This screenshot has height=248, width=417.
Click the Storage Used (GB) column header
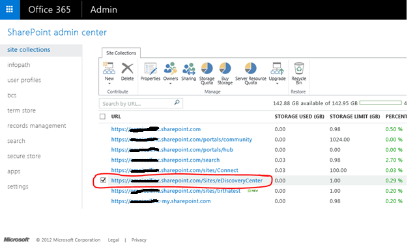[x=300, y=117]
